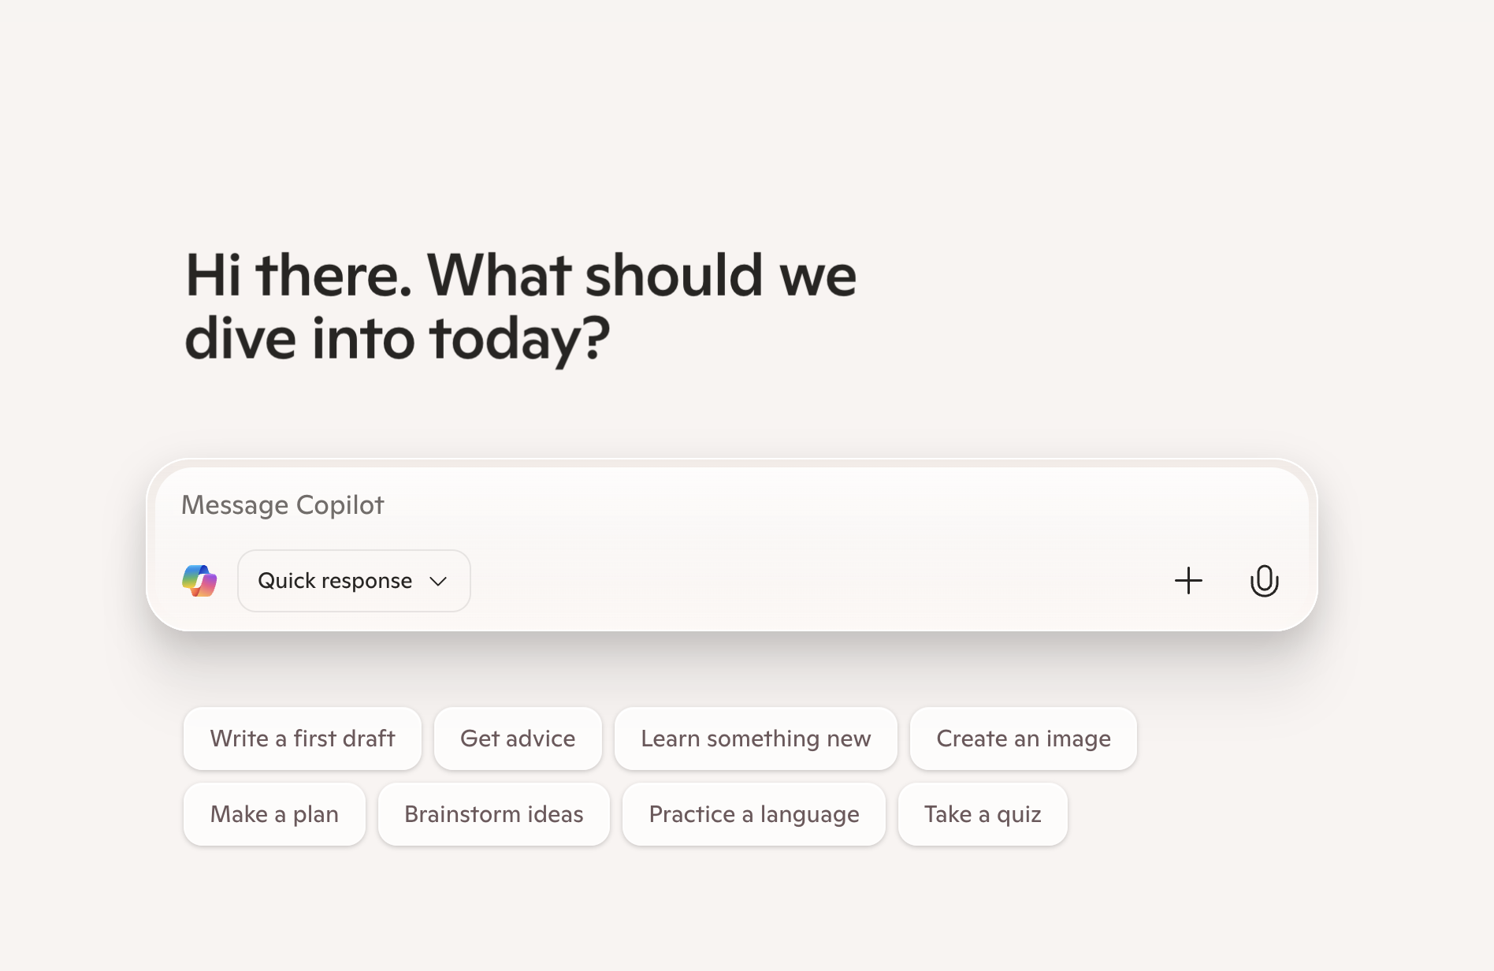The width and height of the screenshot is (1494, 971).
Task: Click the "Take a quiz" chip
Action: pos(983,814)
